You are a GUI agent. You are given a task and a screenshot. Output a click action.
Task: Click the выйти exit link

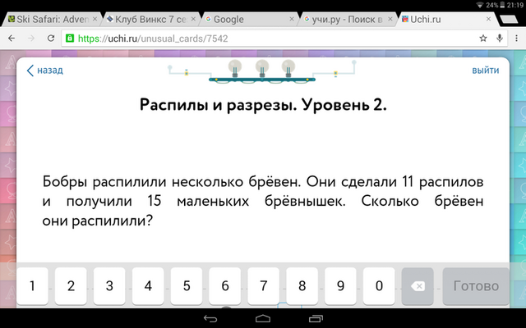(486, 71)
